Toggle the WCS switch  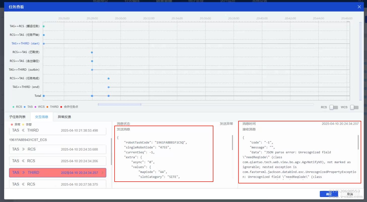point(354,107)
